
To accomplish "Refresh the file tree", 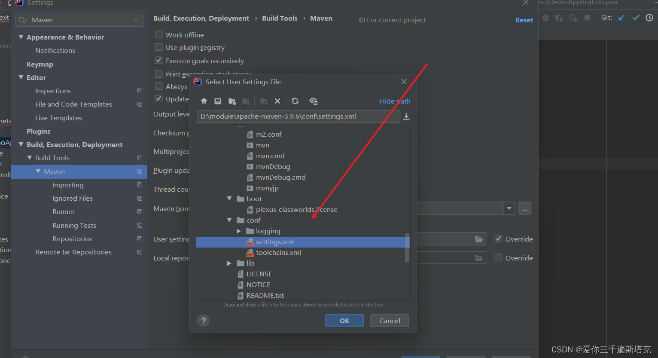I will (295, 101).
